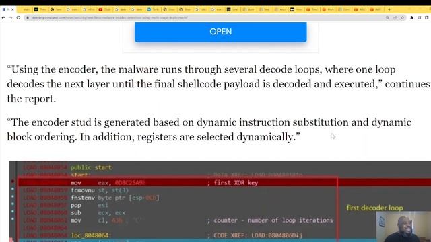Image resolution: width=431 pixels, height=242 pixels.
Task: Click the blue dot beside the fnstenv line
Action: click(13, 196)
